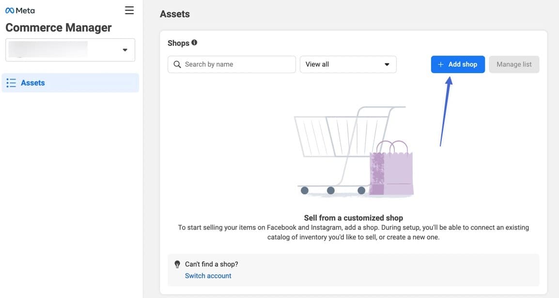The image size is (559, 298).
Task: Click the 'Sell from a customized shop' heading
Action: coord(353,218)
